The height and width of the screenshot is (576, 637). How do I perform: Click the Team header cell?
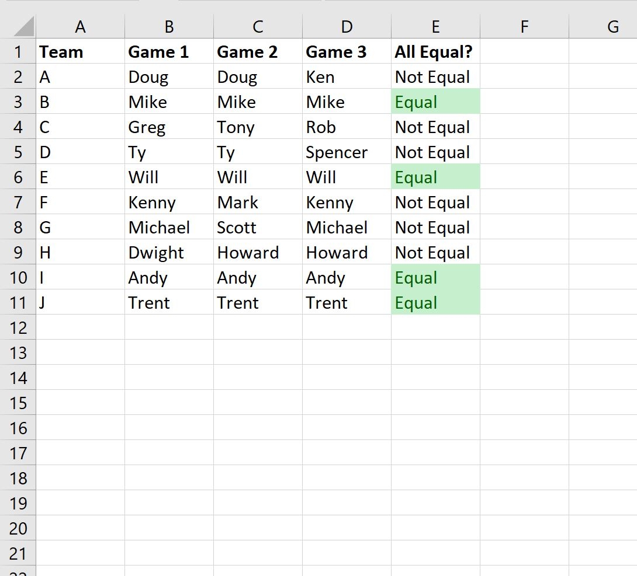point(80,51)
